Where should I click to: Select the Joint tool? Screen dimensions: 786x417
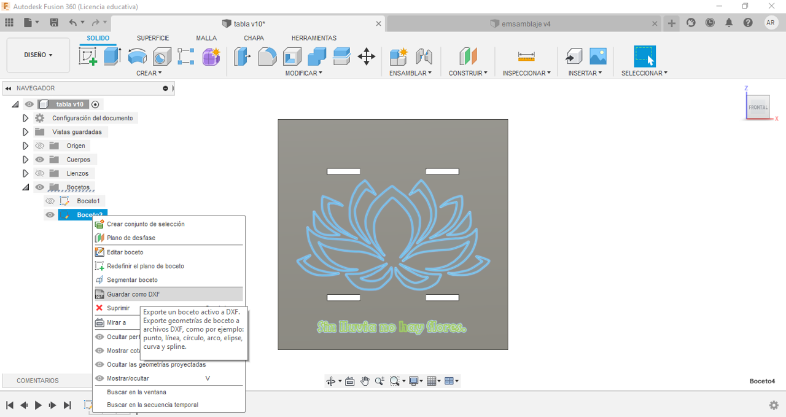(x=424, y=57)
